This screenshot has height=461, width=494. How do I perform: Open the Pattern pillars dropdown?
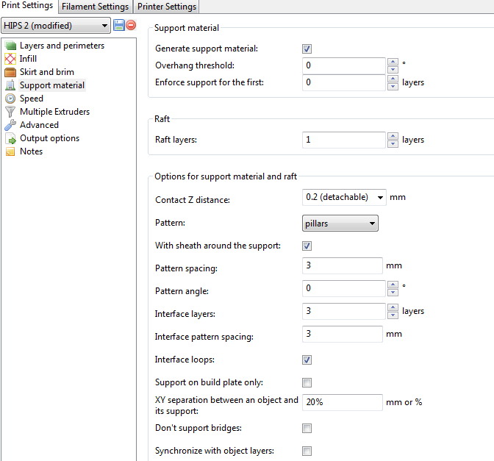click(340, 223)
